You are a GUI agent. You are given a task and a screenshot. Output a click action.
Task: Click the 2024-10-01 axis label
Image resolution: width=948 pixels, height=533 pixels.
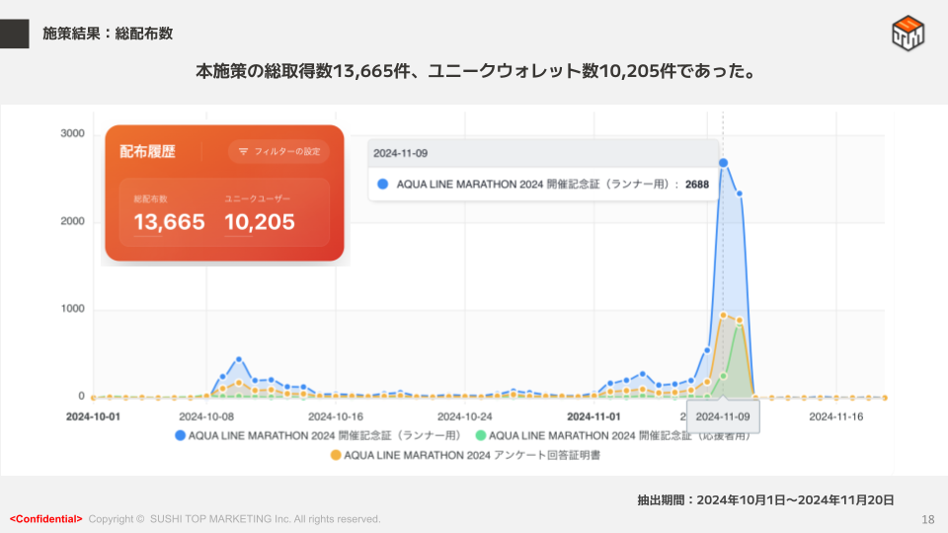pos(93,417)
